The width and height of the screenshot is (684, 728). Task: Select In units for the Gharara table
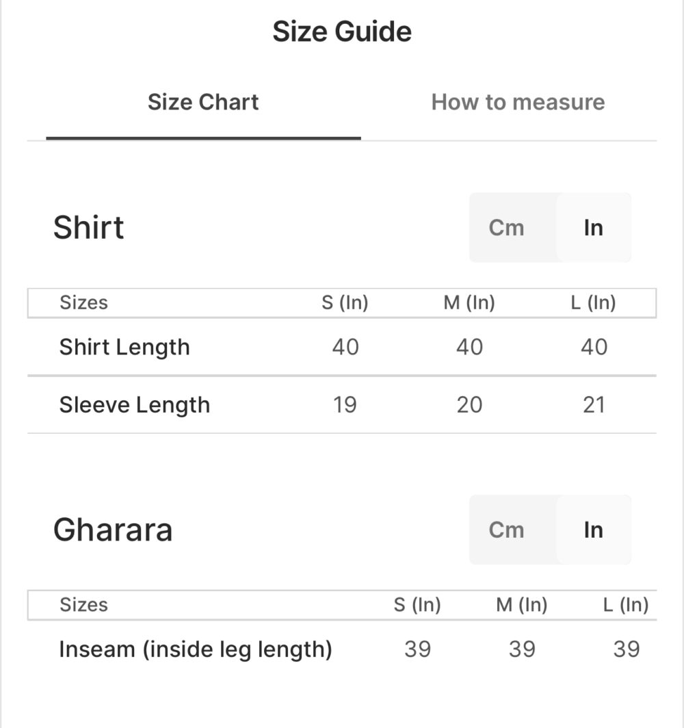point(593,530)
